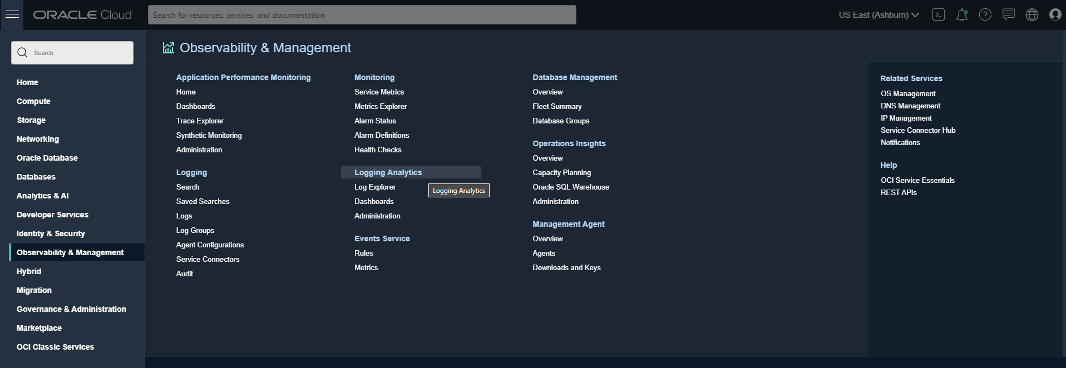The image size is (1066, 368).
Task: Open Fleet Summary link
Action: click(557, 106)
